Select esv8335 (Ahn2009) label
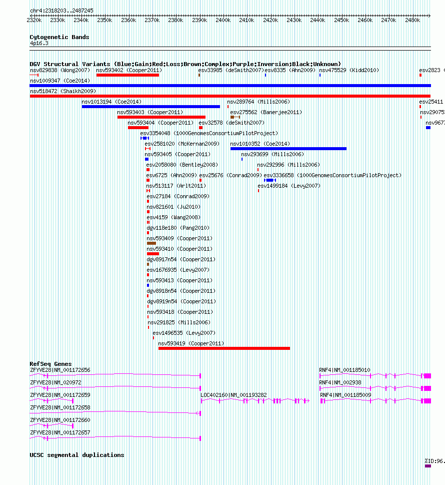445x485 pixels. pos(290,70)
